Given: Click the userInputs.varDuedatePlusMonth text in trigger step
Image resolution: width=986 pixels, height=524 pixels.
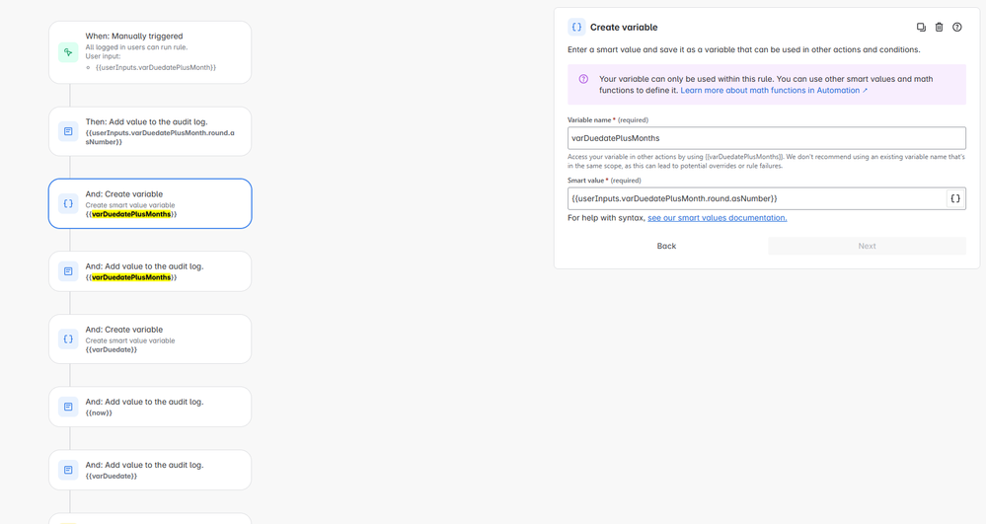Looking at the screenshot, I should pyautogui.click(x=155, y=67).
